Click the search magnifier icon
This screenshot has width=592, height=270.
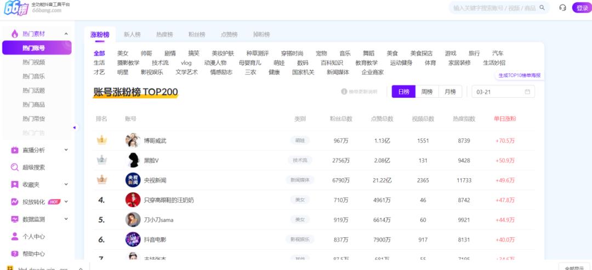tap(542, 8)
